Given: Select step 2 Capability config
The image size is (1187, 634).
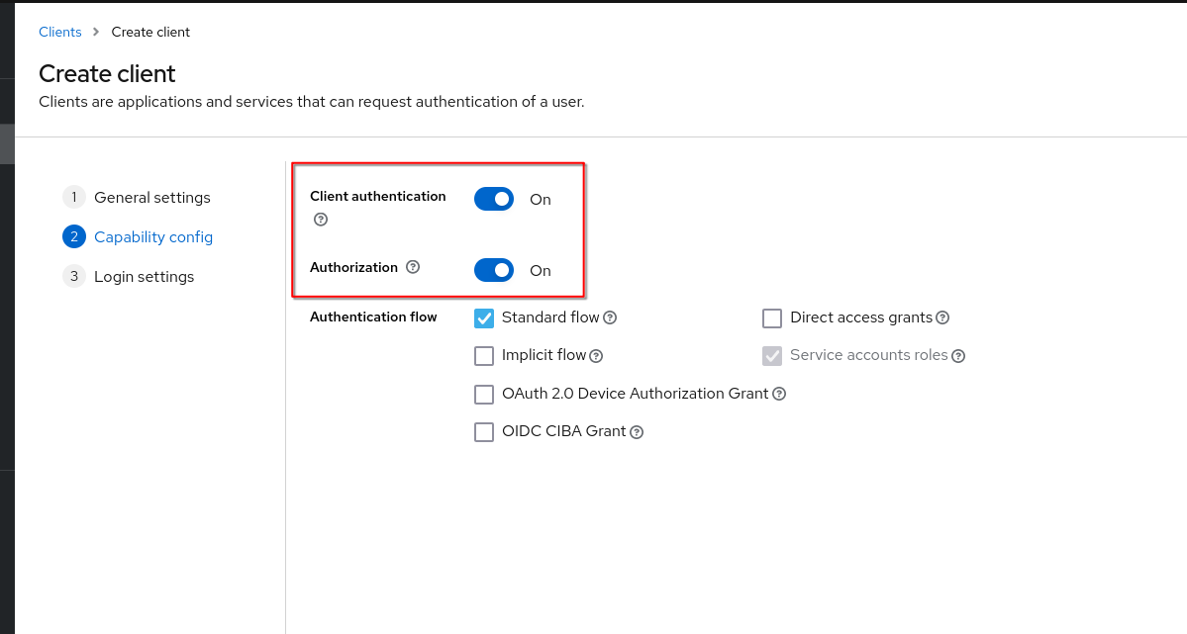Looking at the screenshot, I should 138,236.
